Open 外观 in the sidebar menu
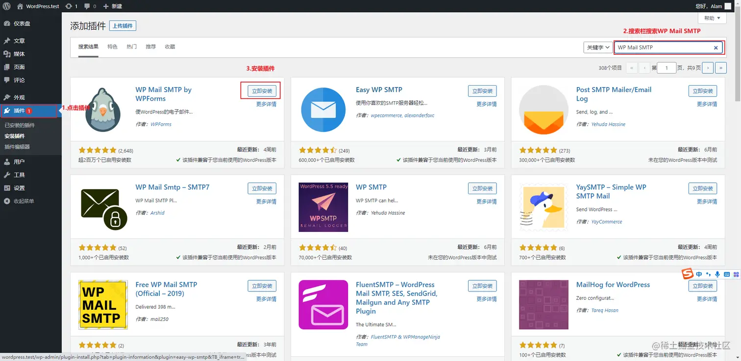741x361 pixels. coord(19,97)
